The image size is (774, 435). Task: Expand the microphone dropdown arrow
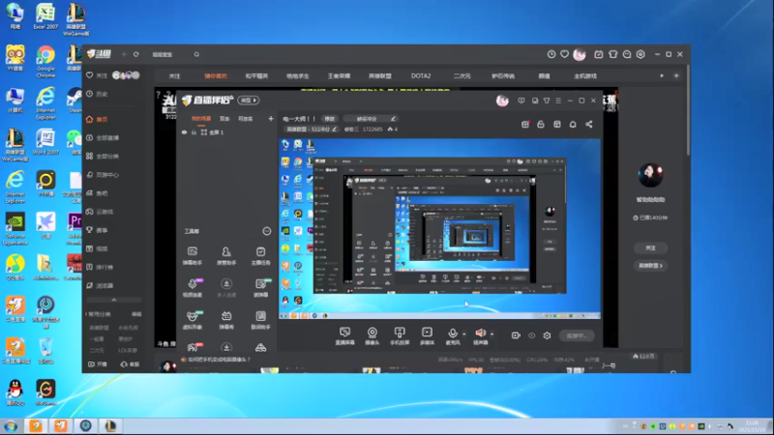[464, 333]
